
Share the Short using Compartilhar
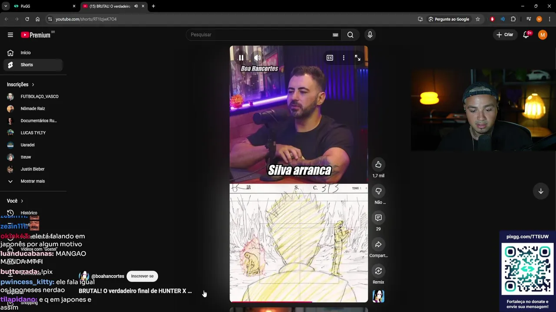click(x=378, y=244)
